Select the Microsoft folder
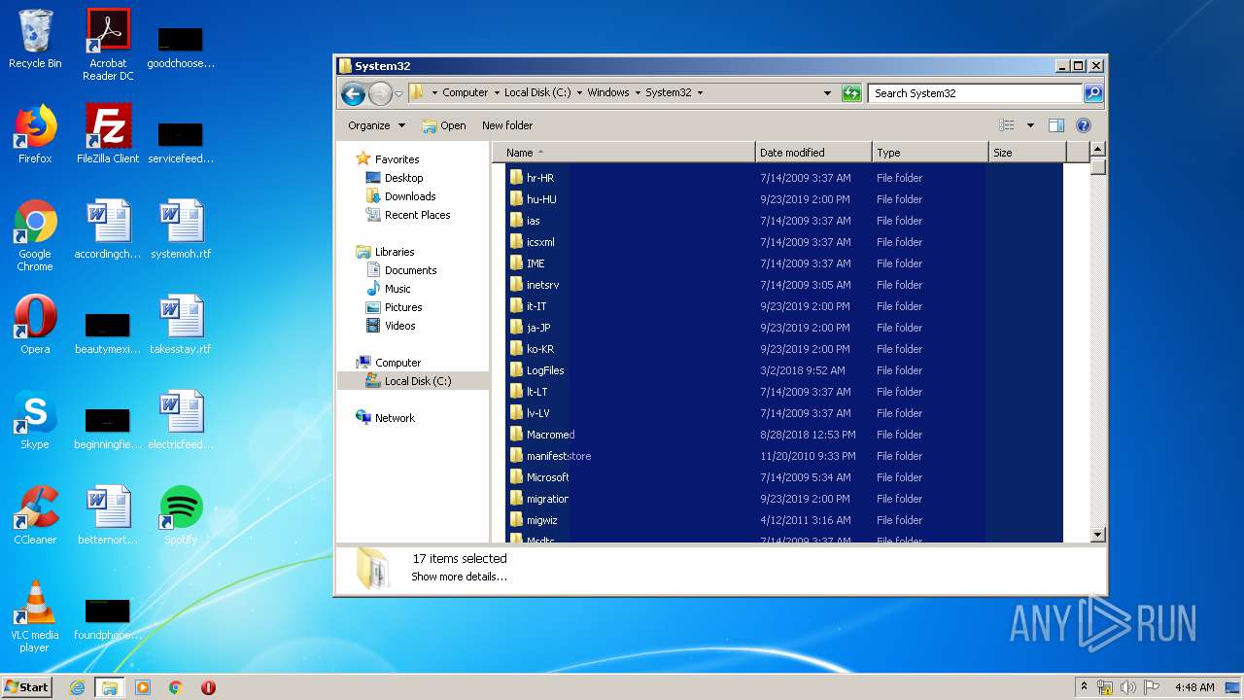1244x700 pixels. 547,477
